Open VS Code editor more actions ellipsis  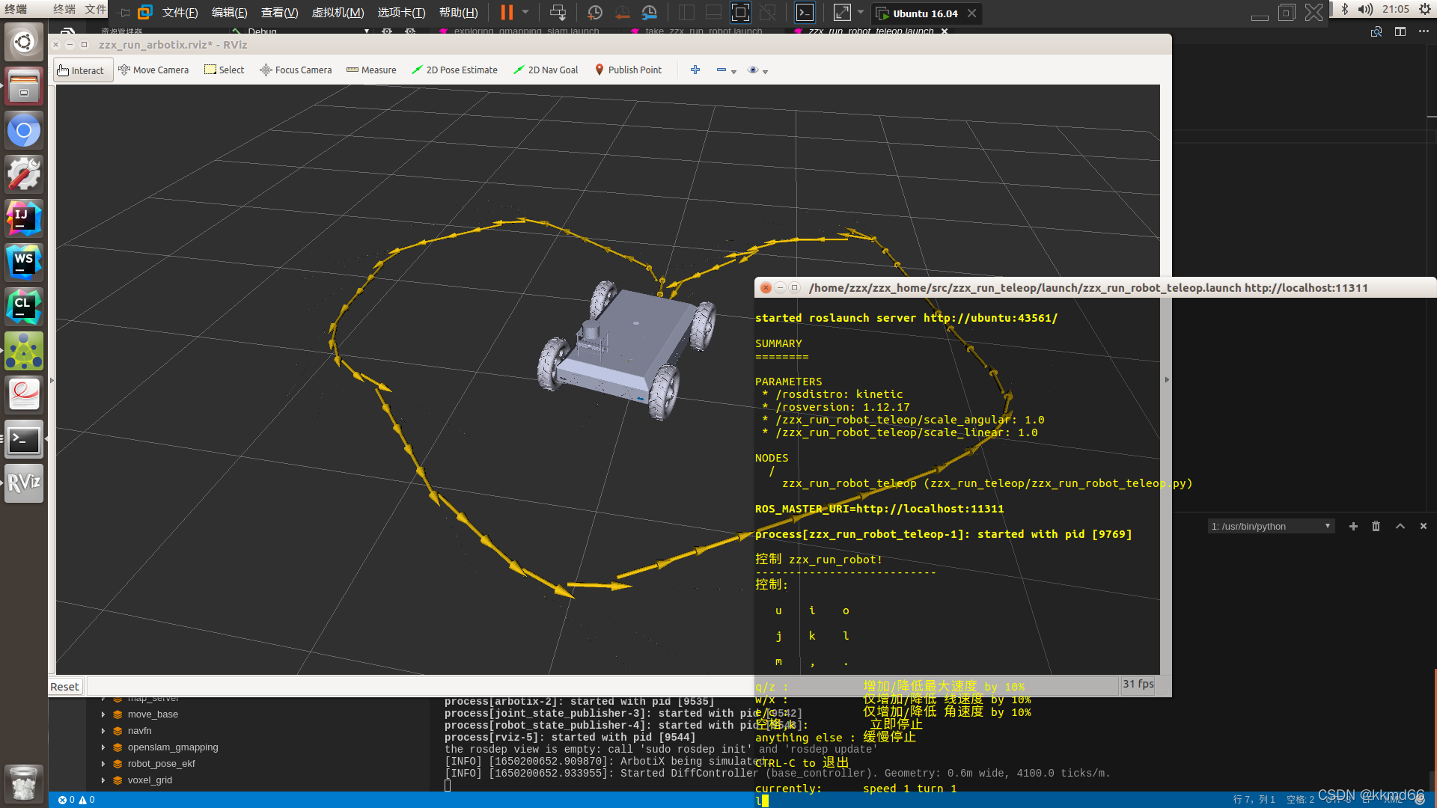(1424, 31)
